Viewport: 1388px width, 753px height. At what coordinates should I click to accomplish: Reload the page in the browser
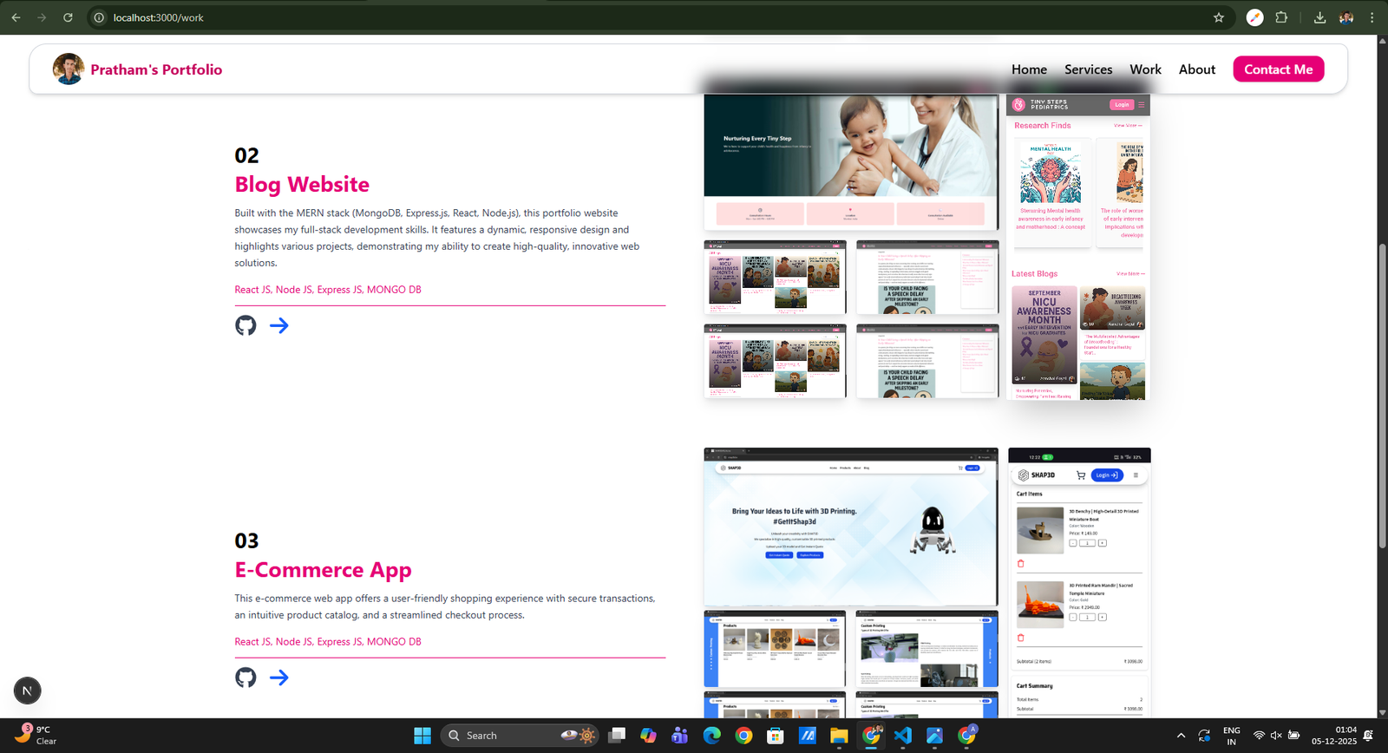[x=68, y=17]
